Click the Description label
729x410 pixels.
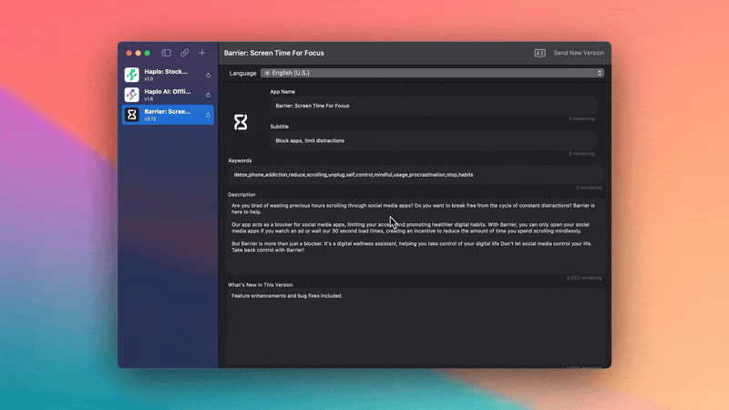coord(241,195)
